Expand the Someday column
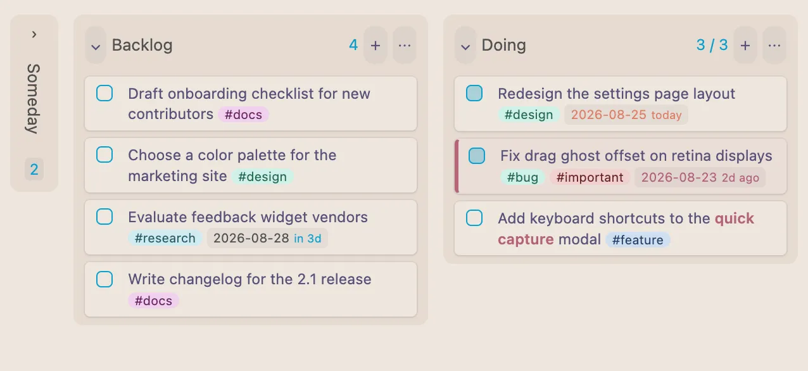 34,34
